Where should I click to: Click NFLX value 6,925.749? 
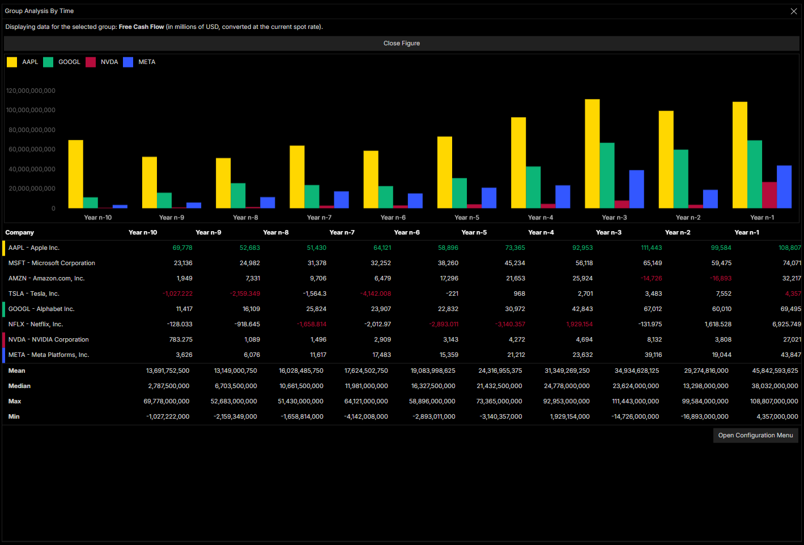pos(787,324)
